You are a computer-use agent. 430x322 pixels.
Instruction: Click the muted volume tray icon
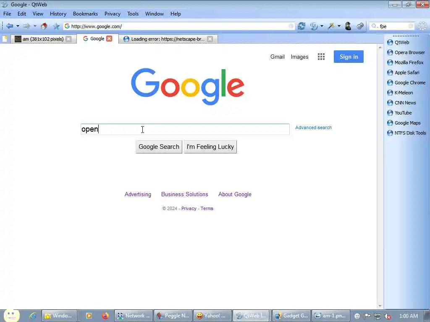(x=388, y=316)
